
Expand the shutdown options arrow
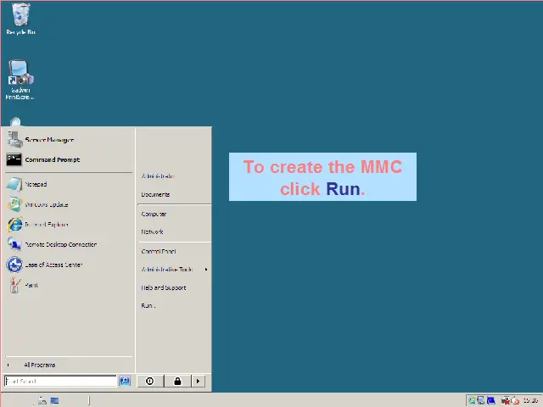[198, 381]
